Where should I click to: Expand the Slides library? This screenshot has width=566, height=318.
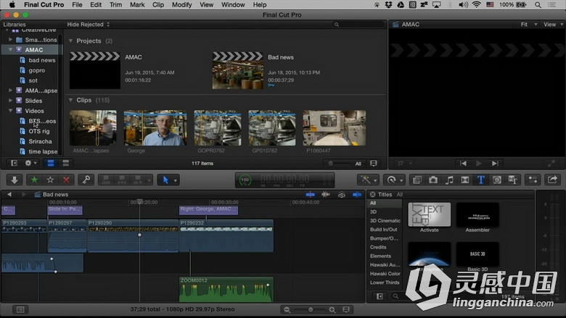10,101
